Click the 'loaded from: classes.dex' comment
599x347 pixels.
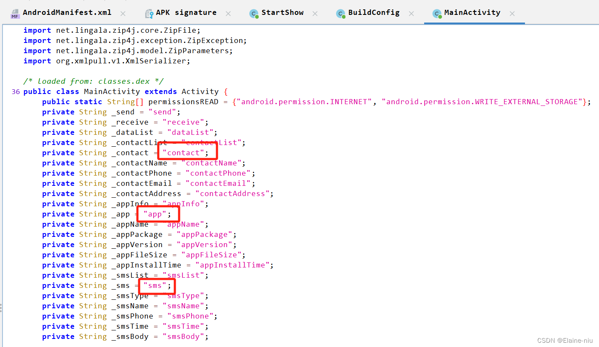pos(94,81)
